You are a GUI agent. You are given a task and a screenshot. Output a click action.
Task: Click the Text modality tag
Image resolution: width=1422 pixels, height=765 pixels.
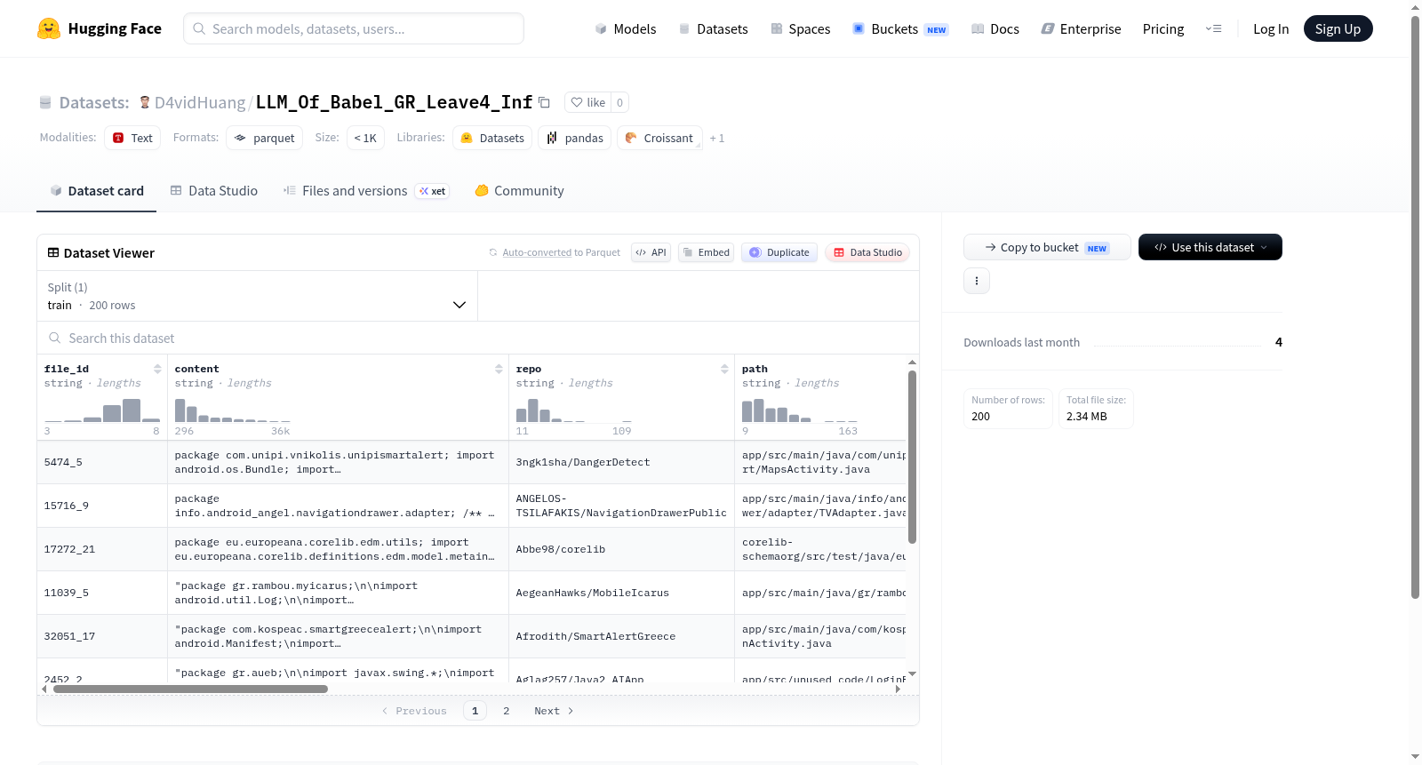(132, 138)
